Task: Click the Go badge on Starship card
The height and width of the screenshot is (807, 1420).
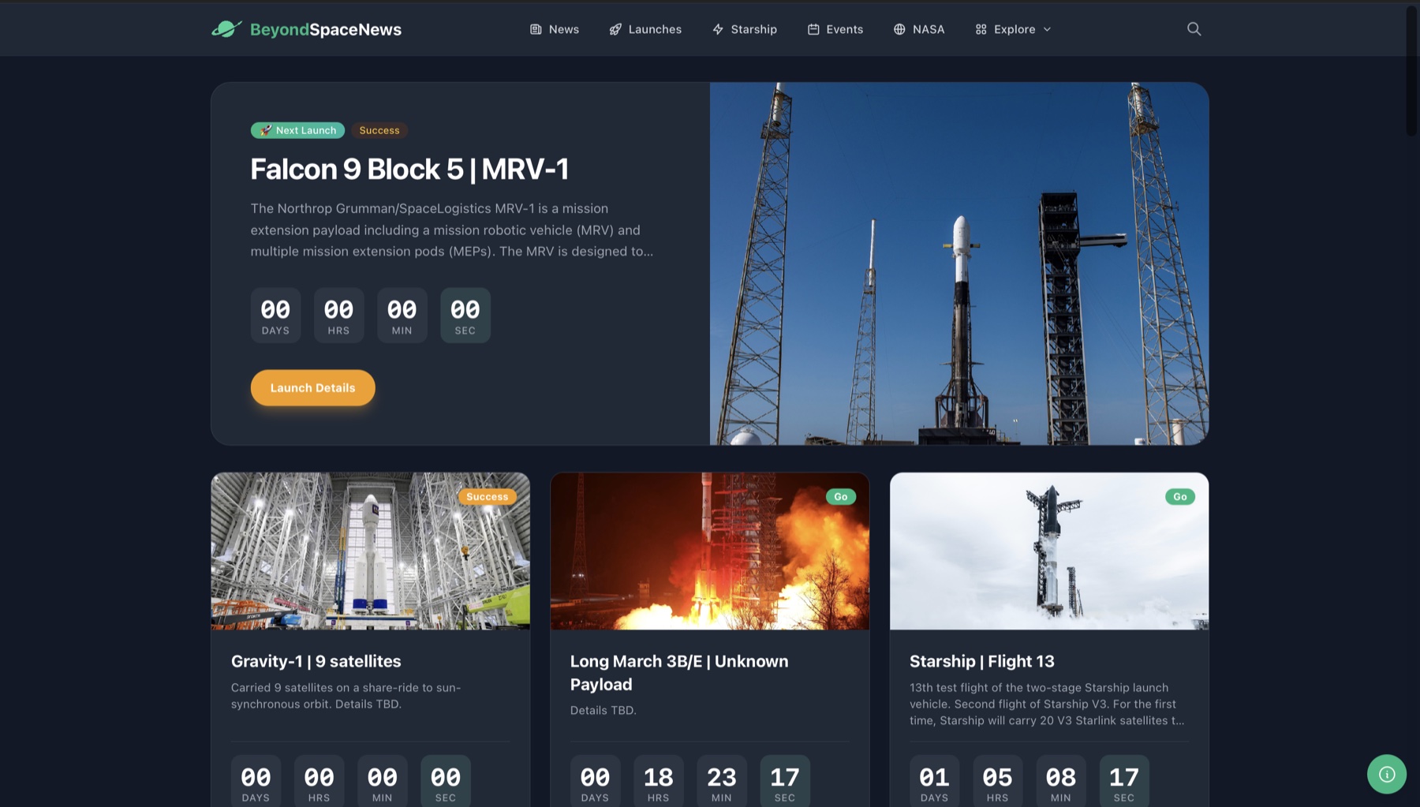Action: (1180, 497)
